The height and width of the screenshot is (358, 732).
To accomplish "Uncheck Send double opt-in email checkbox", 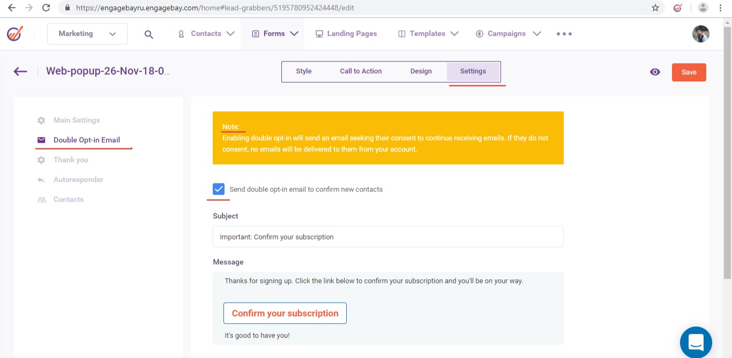I will coord(219,189).
